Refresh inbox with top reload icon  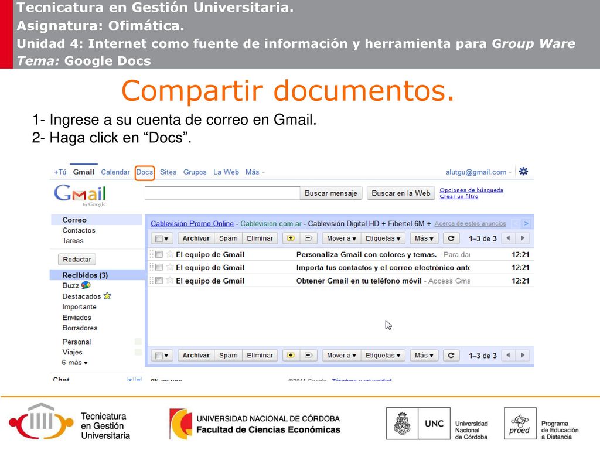click(451, 238)
